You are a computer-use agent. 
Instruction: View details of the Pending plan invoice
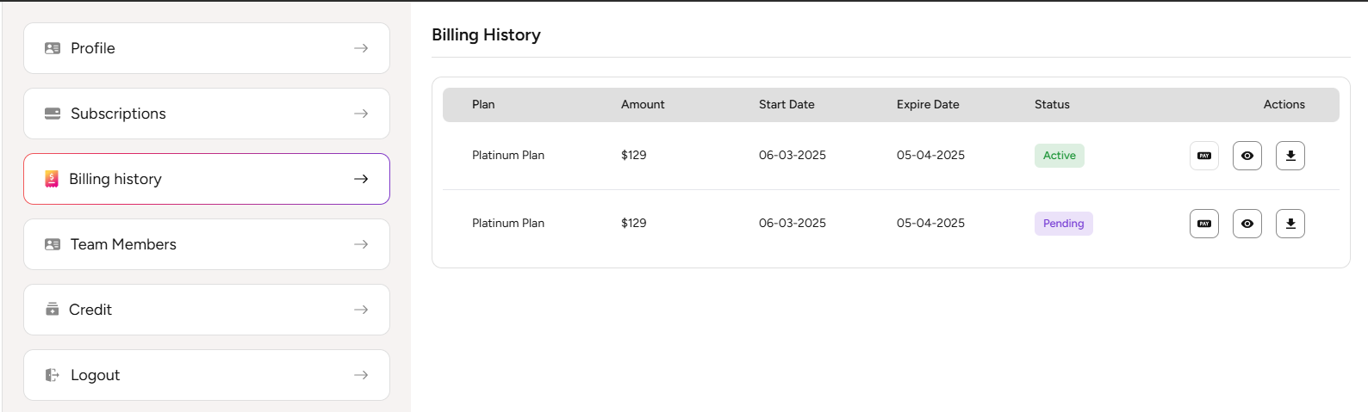coord(1247,224)
